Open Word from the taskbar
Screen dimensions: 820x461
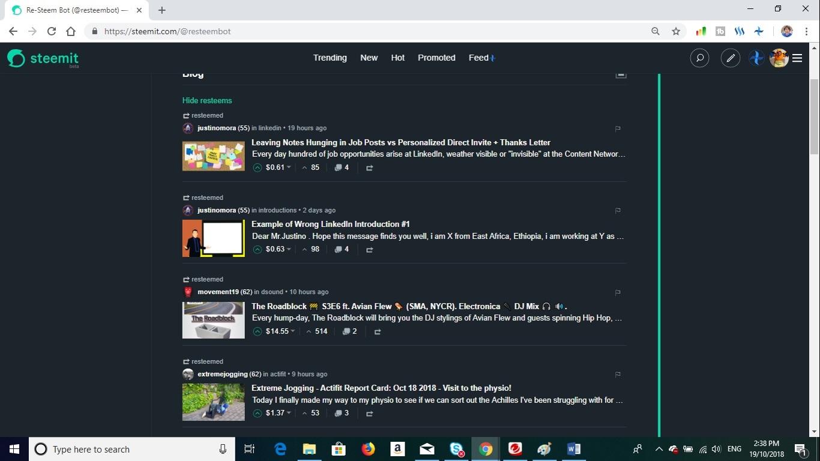pos(573,449)
